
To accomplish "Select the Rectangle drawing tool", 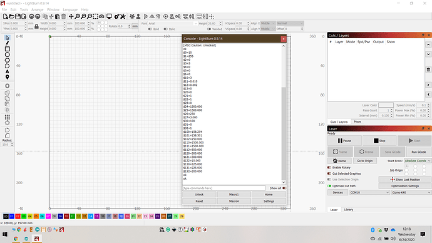I will point(7,49).
